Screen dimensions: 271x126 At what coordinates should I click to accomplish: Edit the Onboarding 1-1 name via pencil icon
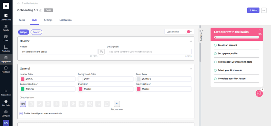(40, 10)
